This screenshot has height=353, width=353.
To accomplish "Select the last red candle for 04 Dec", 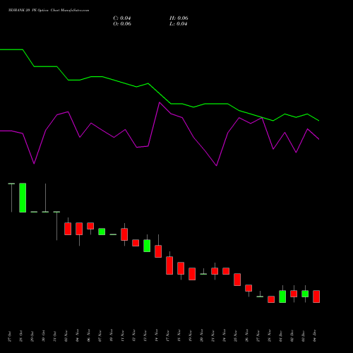I will click(316, 297).
